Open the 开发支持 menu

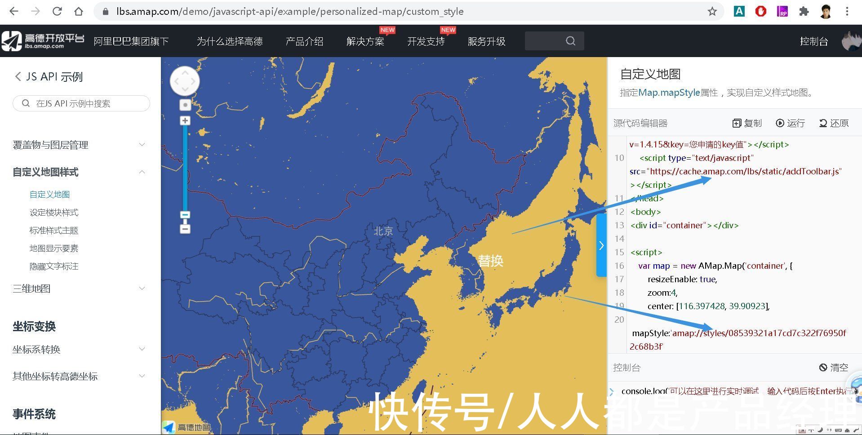tap(426, 41)
